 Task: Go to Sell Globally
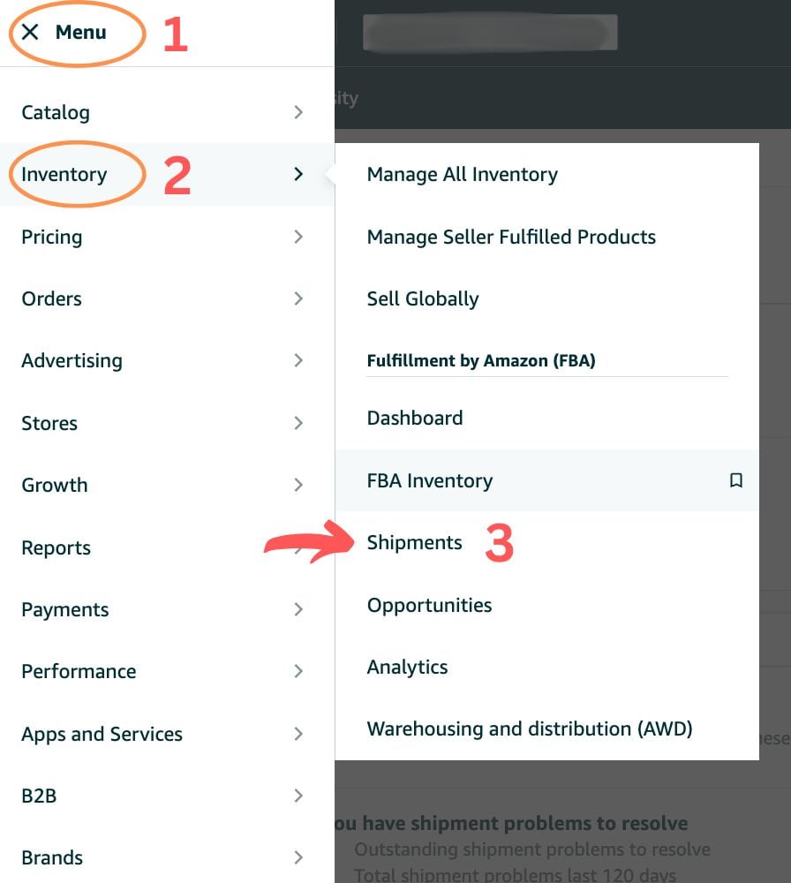click(423, 298)
